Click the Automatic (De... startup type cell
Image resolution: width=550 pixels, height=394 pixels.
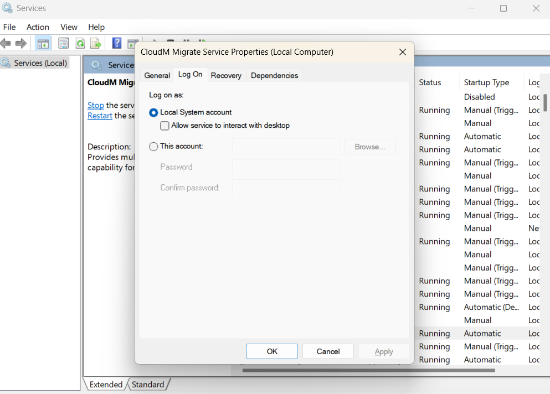491,307
